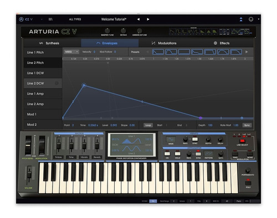Viewport: 277px width, 218px height.
Task: Turn on the arpeggiator ON switch
Action: pos(167,153)
